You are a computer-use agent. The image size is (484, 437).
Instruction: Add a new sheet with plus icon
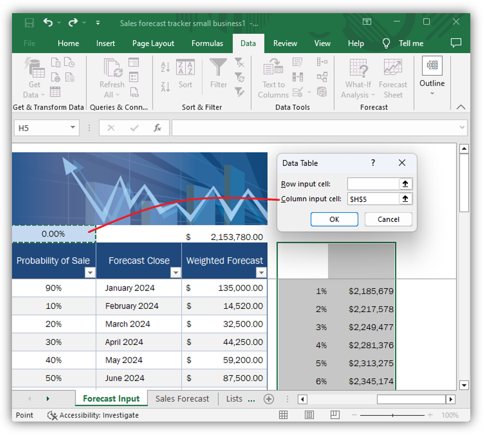coord(269,399)
